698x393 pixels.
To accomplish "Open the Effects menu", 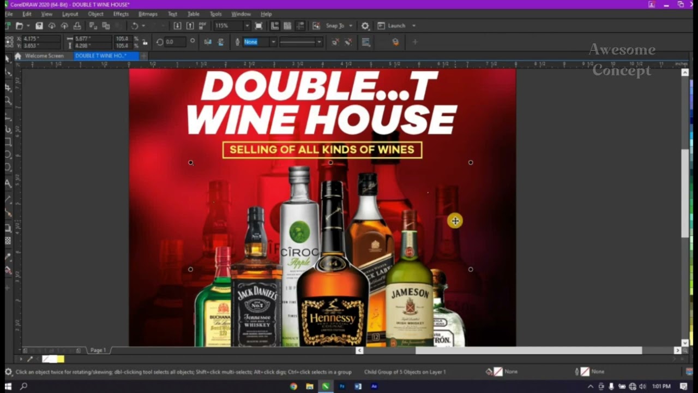I will coord(121,14).
